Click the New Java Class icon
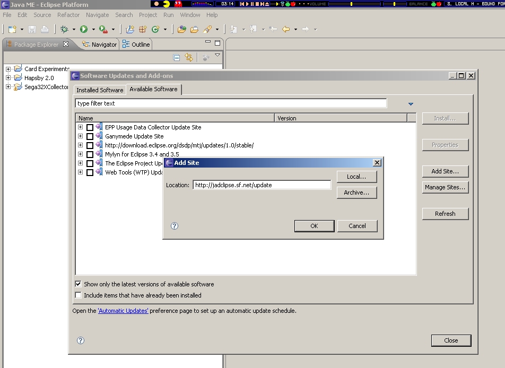Screen dimensions: 505x368 pos(155,29)
